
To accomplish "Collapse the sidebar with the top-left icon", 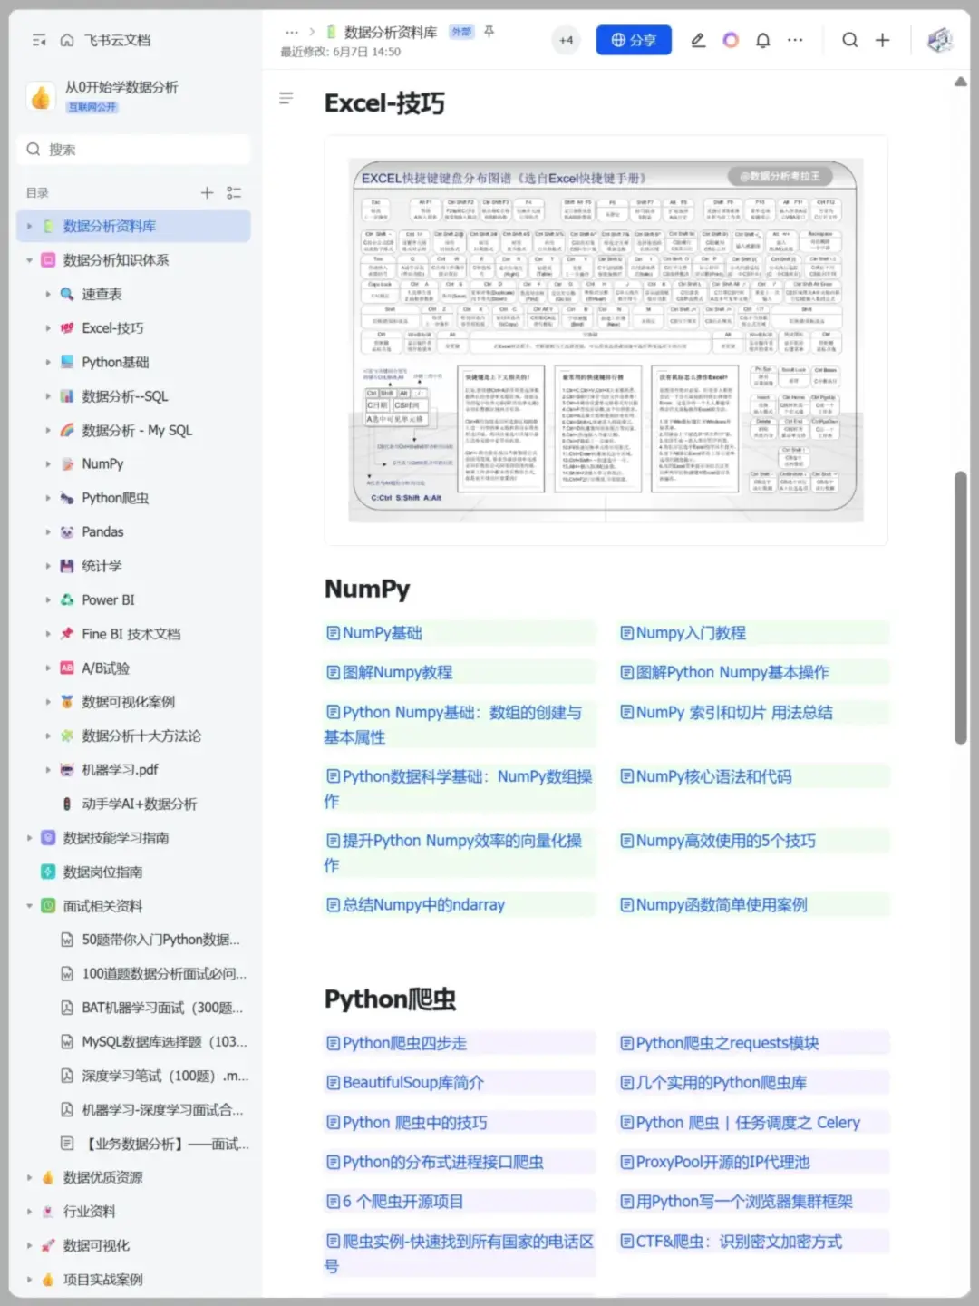I will tap(37, 40).
